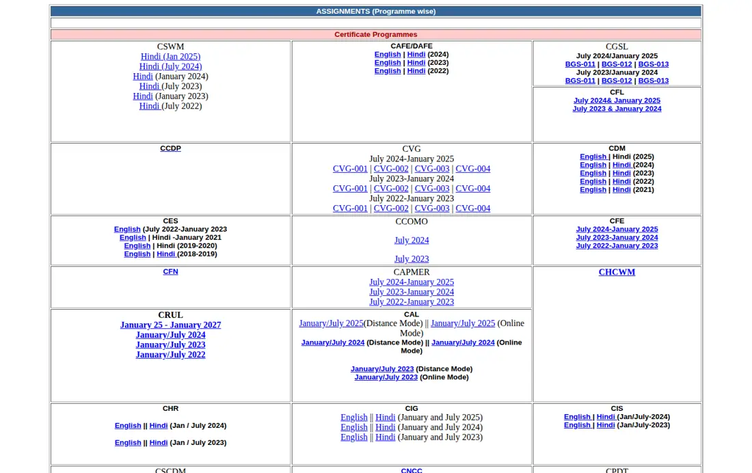Open CFL July 2024& January 2025 link

[617, 100]
